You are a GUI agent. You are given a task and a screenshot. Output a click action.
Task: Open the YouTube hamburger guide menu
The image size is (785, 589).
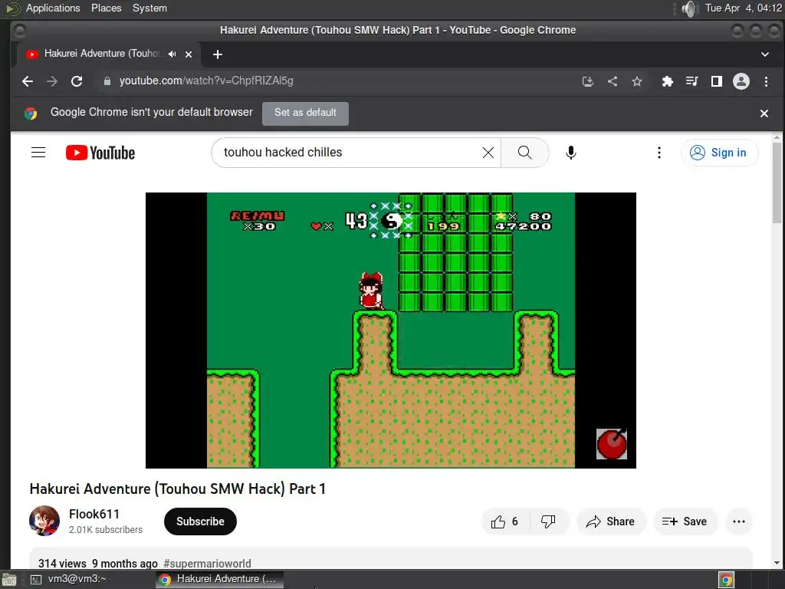point(38,153)
